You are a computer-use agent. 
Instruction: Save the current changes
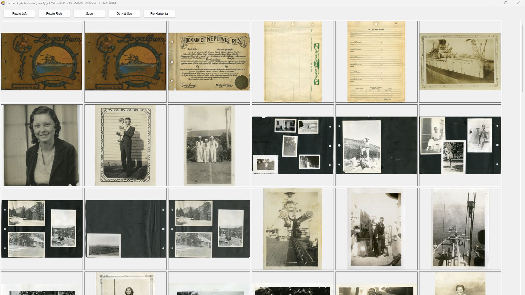[89, 14]
